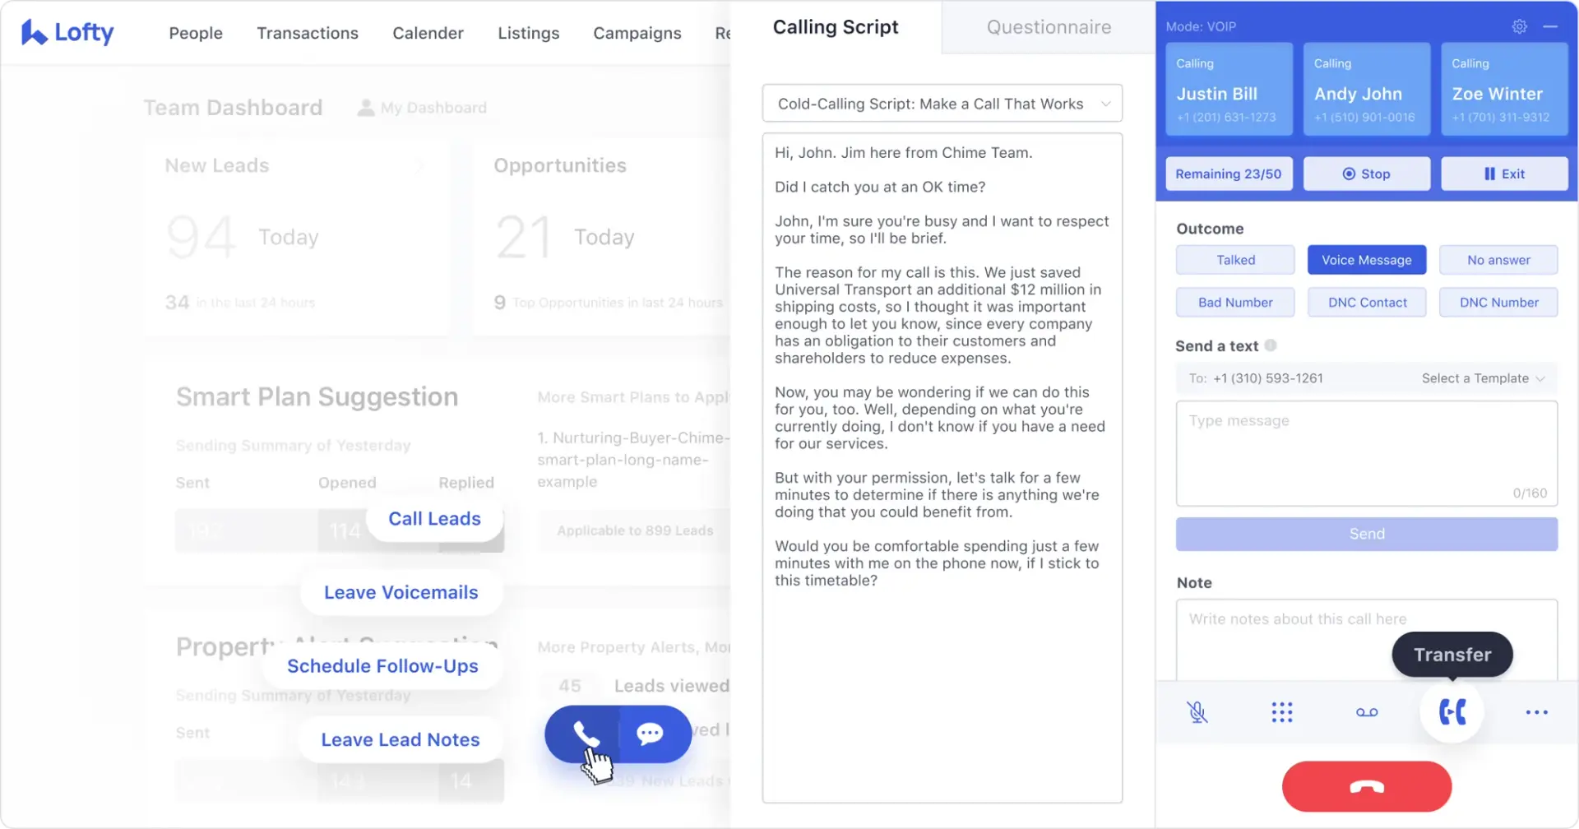Mark outcome as Bad Number
Viewport: 1579px width, 829px height.
tap(1235, 303)
